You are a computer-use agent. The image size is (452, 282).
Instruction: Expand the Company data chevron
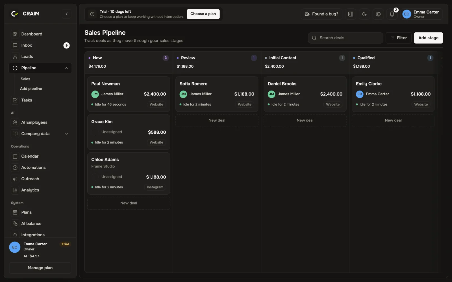coord(66,134)
